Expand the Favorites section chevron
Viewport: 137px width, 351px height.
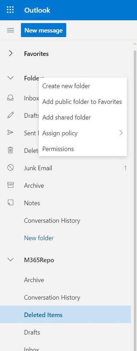[x=11, y=53]
